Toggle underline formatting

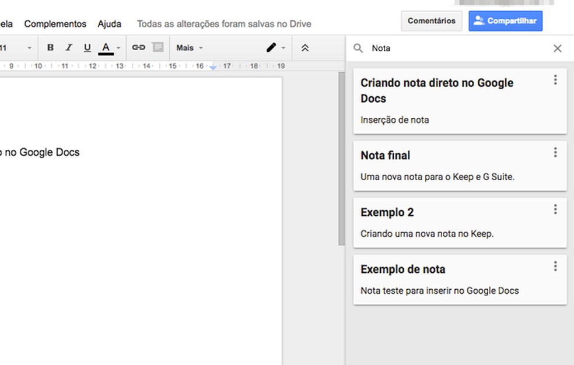pos(87,47)
